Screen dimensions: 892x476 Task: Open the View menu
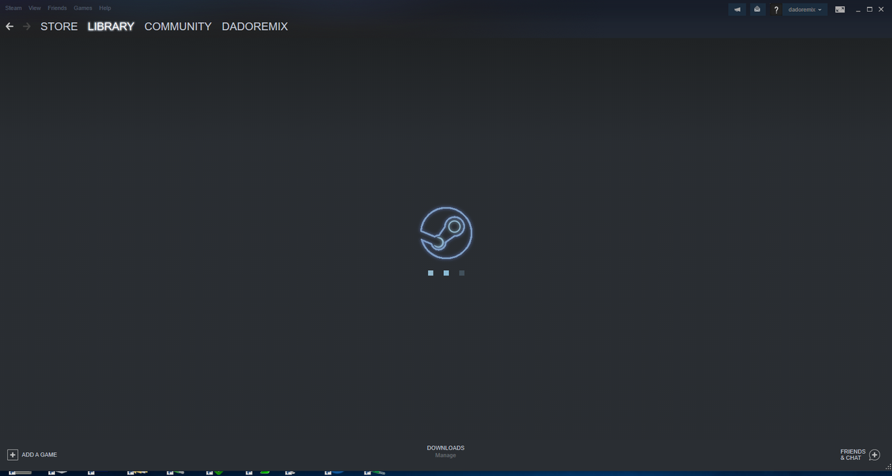[35, 8]
